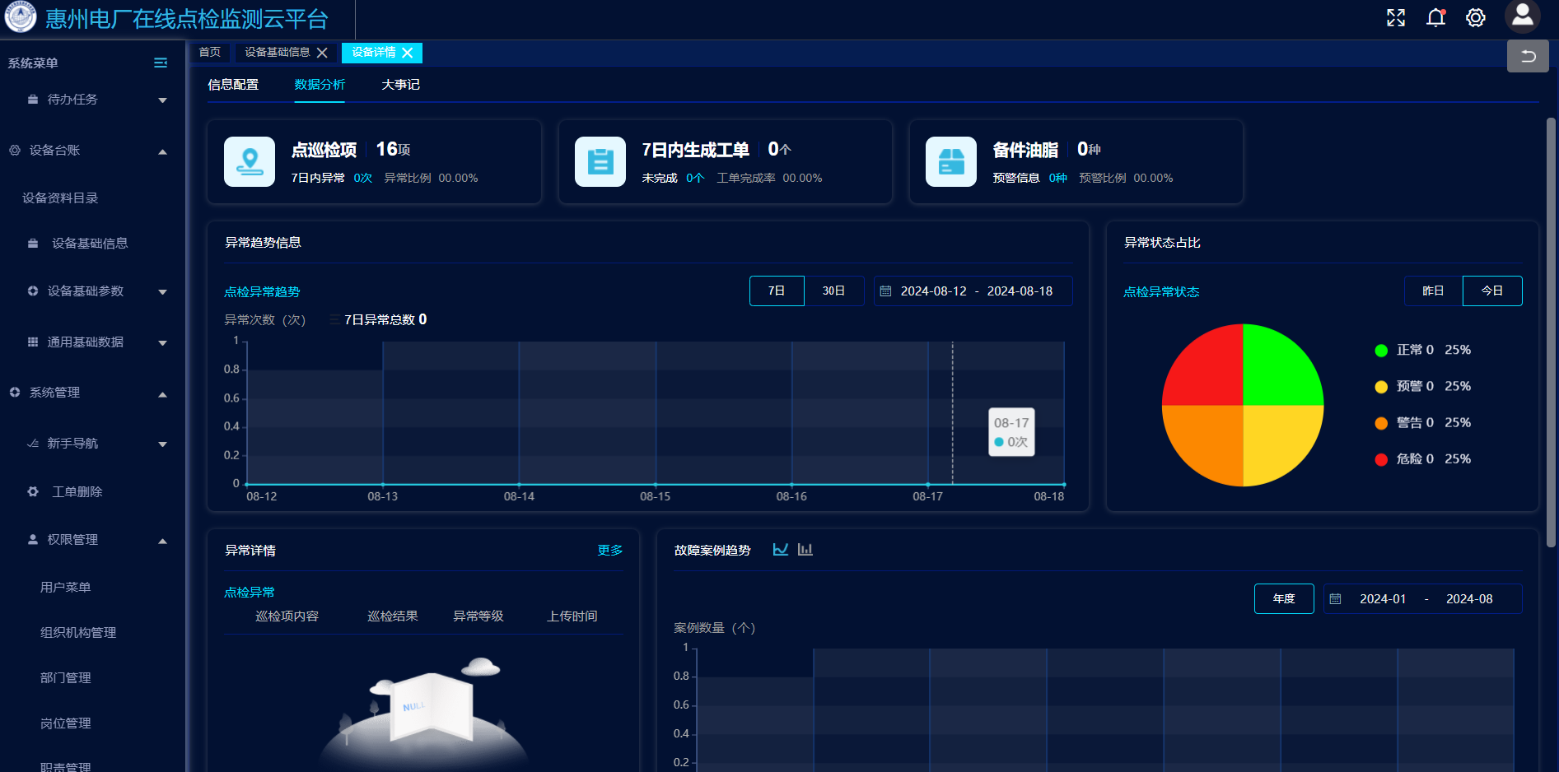Toggle the green 正常 legend swatch
Image resolution: width=1559 pixels, height=772 pixels.
tap(1381, 351)
